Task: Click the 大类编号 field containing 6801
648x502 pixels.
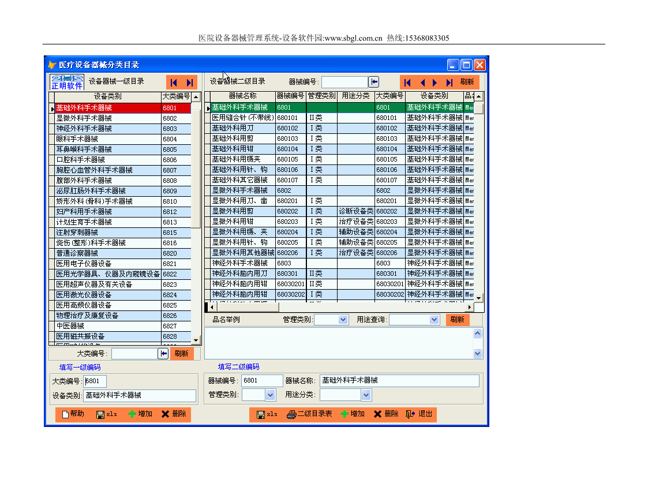Action: (x=95, y=381)
